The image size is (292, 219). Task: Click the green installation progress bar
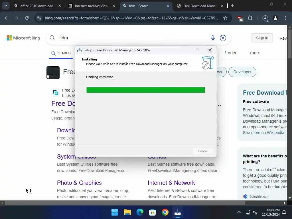[x=146, y=90]
